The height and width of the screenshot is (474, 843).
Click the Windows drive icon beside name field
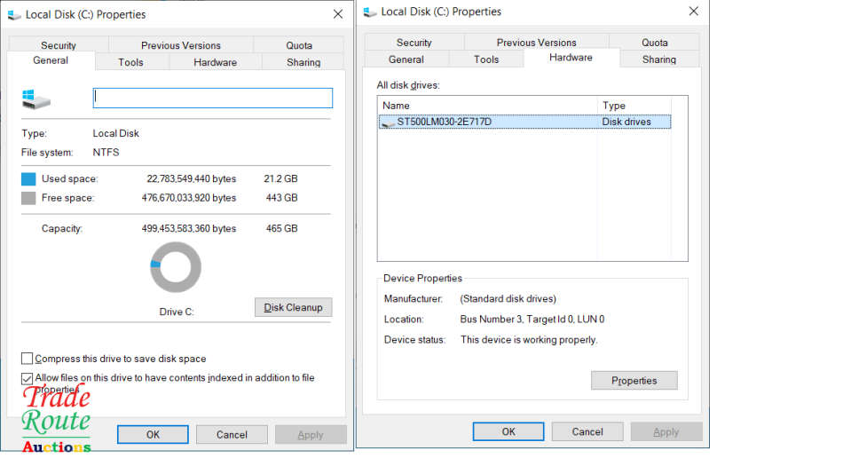(35, 99)
